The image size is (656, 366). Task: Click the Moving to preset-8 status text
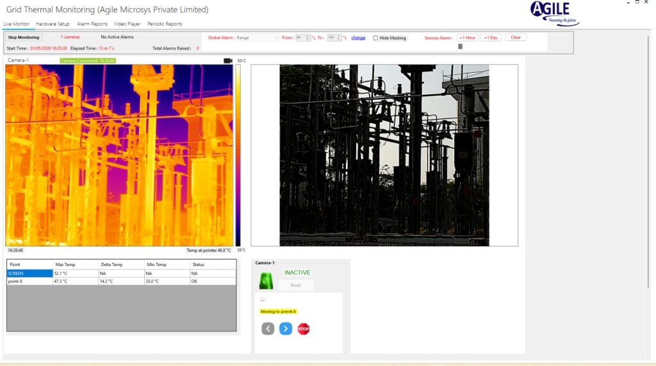click(278, 312)
